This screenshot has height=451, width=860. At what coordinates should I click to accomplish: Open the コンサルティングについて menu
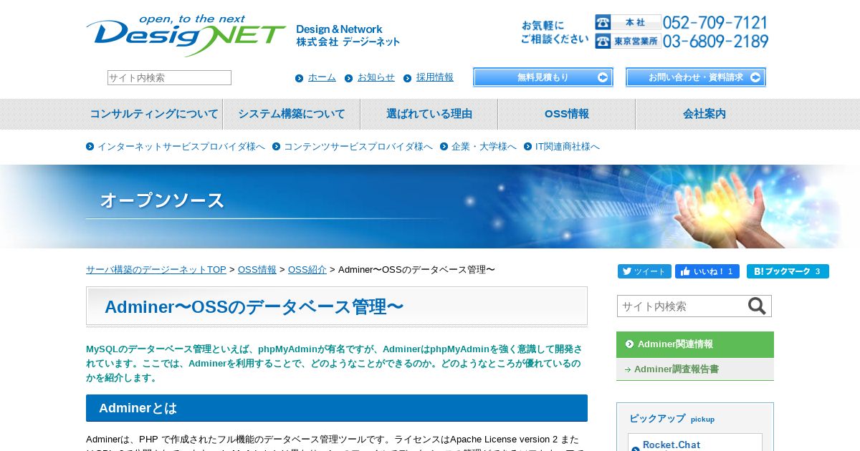coord(154,114)
